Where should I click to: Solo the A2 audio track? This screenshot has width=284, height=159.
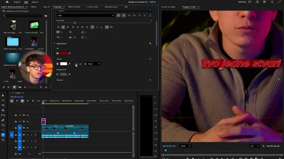32,141
